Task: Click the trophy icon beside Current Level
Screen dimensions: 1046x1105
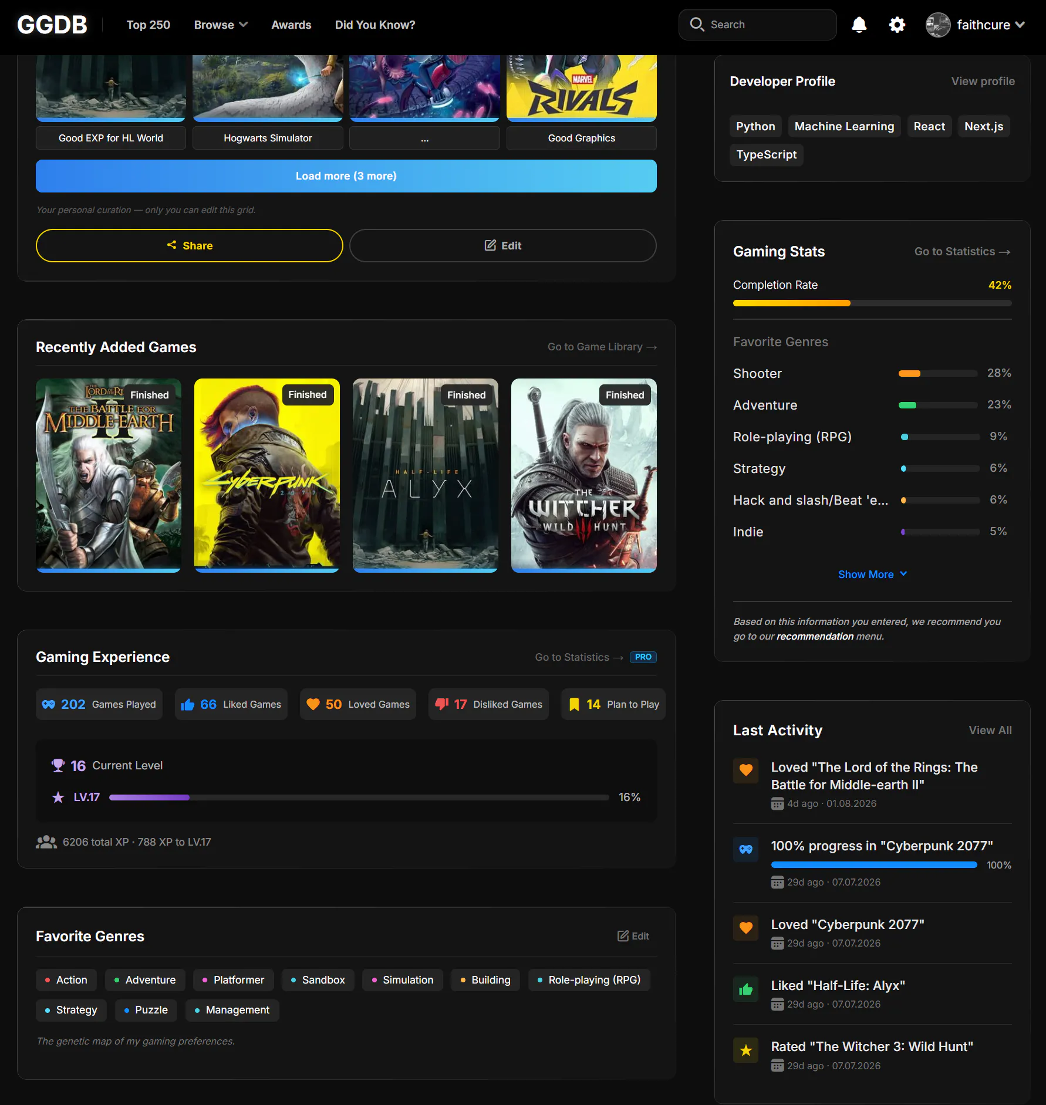Action: click(58, 765)
